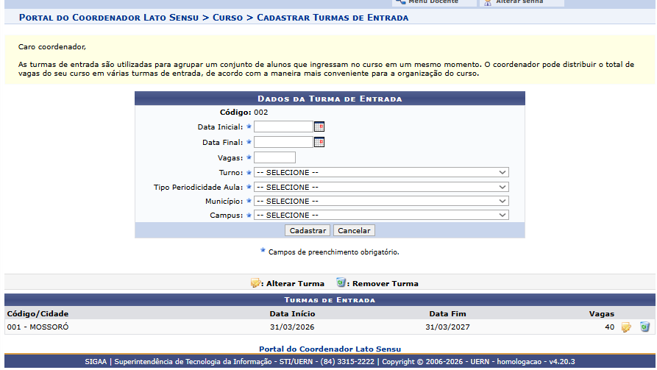The height and width of the screenshot is (370, 657).
Task: Open the Tipo Periodicidade Aula dropdown
Action: point(381,187)
